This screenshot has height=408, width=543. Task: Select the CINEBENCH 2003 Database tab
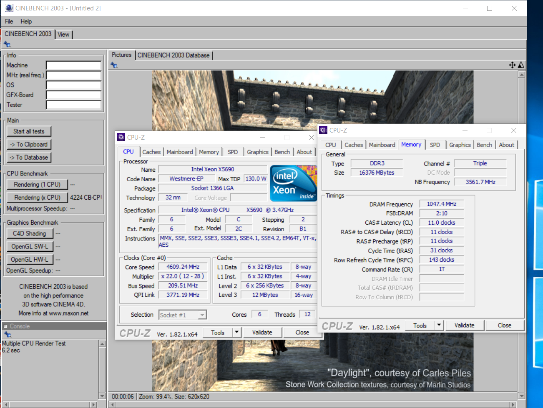click(173, 55)
